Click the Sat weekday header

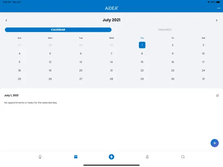203,38
